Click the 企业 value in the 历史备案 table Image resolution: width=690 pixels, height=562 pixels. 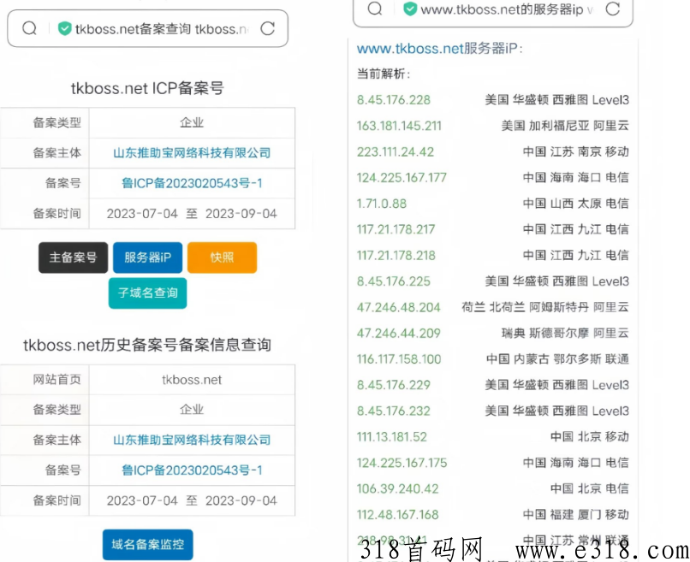coord(192,410)
